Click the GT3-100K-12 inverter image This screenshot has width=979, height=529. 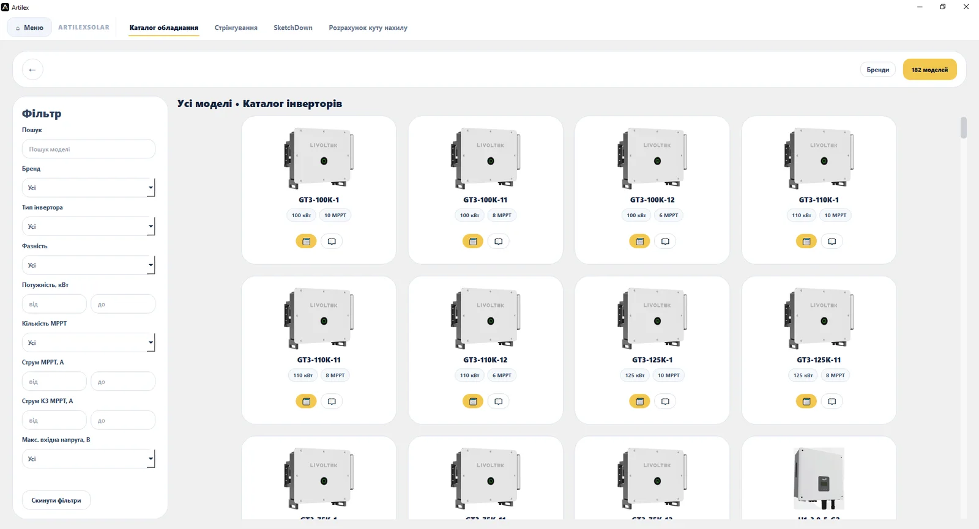click(652, 158)
